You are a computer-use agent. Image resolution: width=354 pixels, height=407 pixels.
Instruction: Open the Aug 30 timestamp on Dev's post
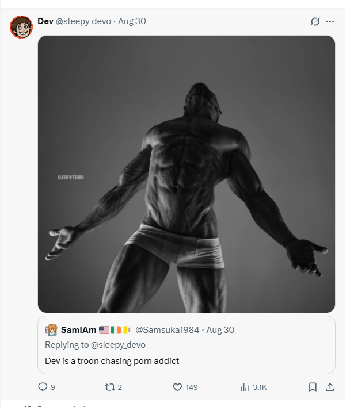[x=132, y=21]
